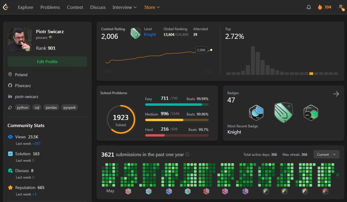Expand the Store dropdown menu
This screenshot has height=202, width=347.
[x=152, y=7]
